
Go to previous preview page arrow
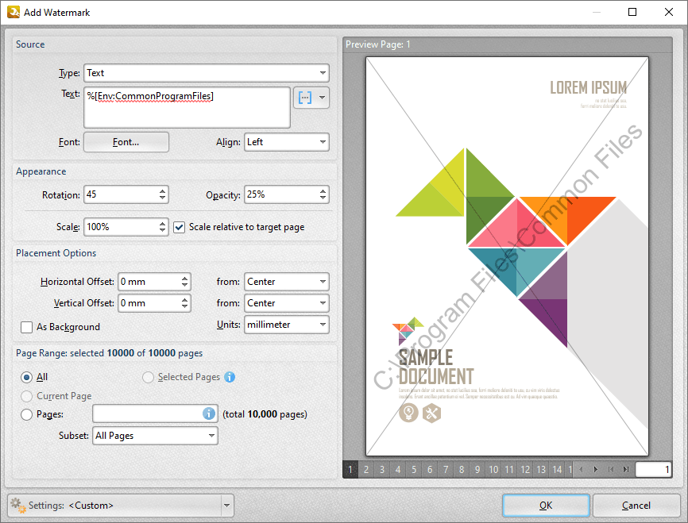point(581,470)
